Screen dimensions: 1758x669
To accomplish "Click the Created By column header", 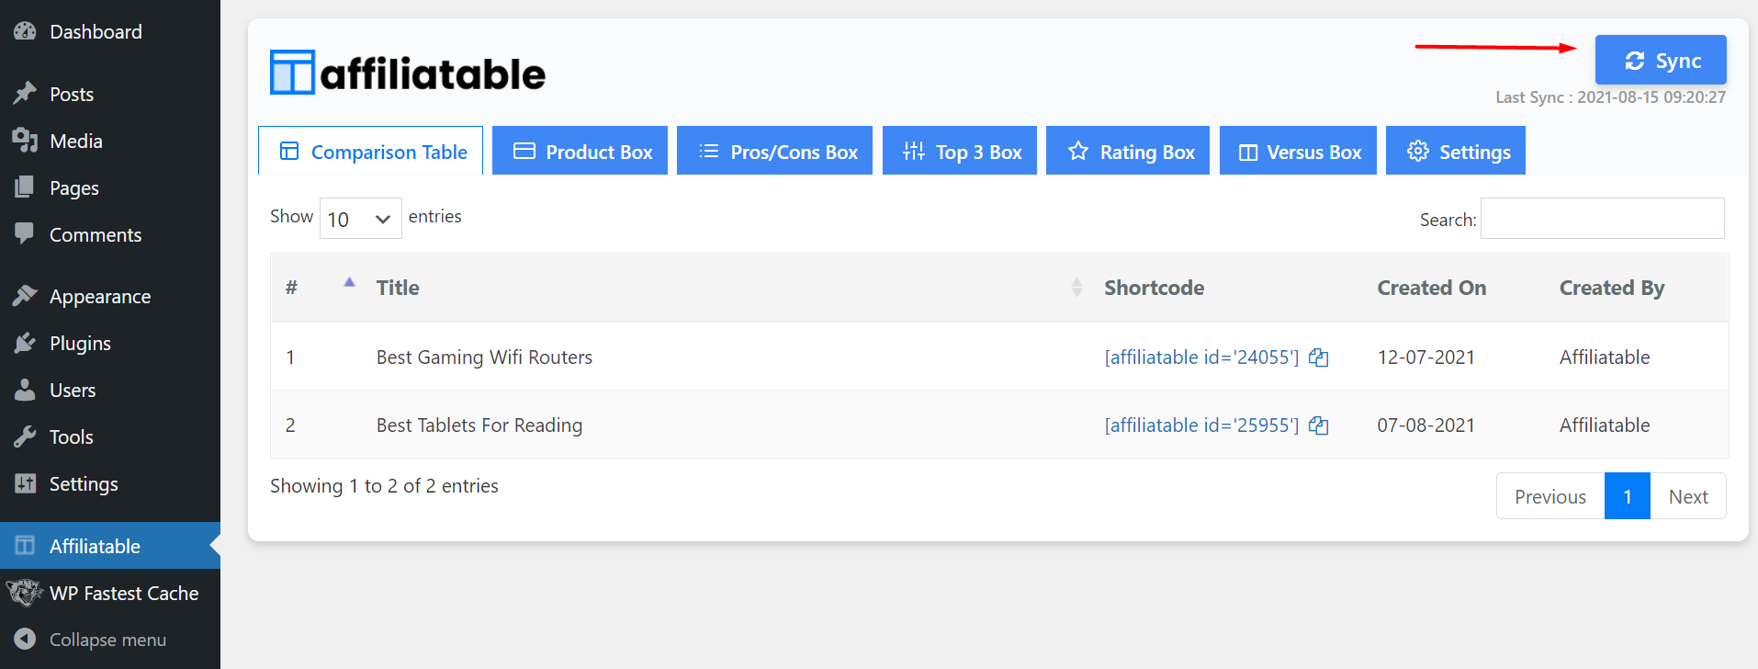I will click(x=1612, y=288).
